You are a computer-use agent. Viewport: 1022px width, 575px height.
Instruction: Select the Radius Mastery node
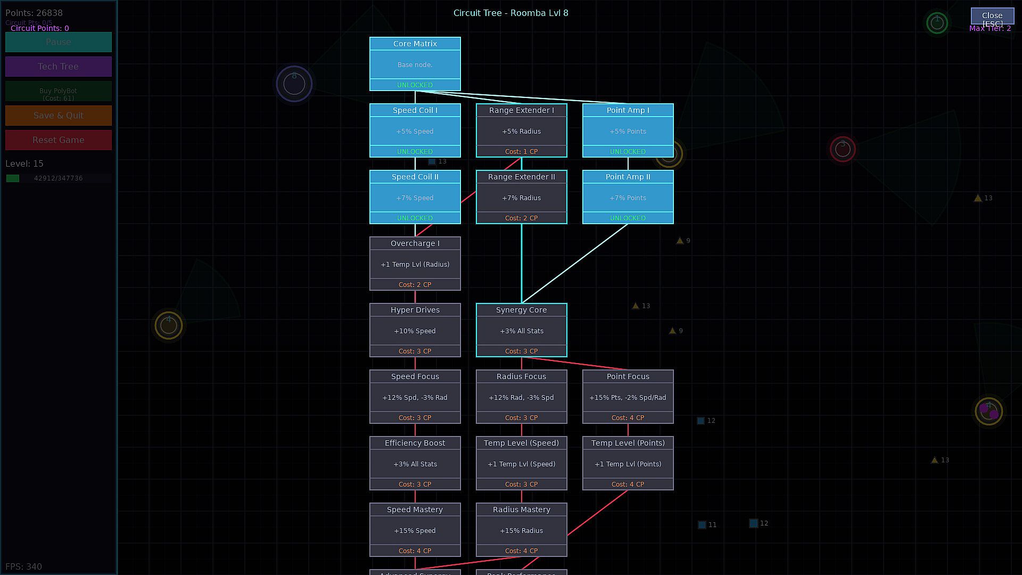[x=522, y=530]
